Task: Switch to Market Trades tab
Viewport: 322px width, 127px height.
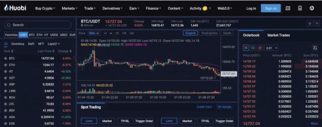Action: pyautogui.click(x=279, y=35)
